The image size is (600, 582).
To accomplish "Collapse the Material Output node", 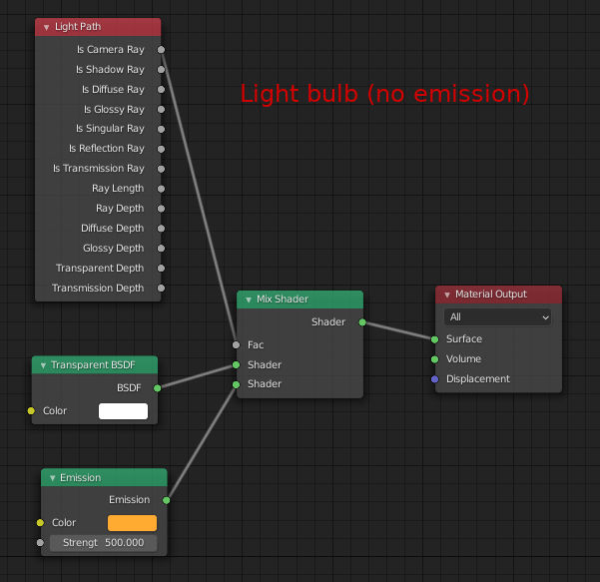I will (446, 294).
